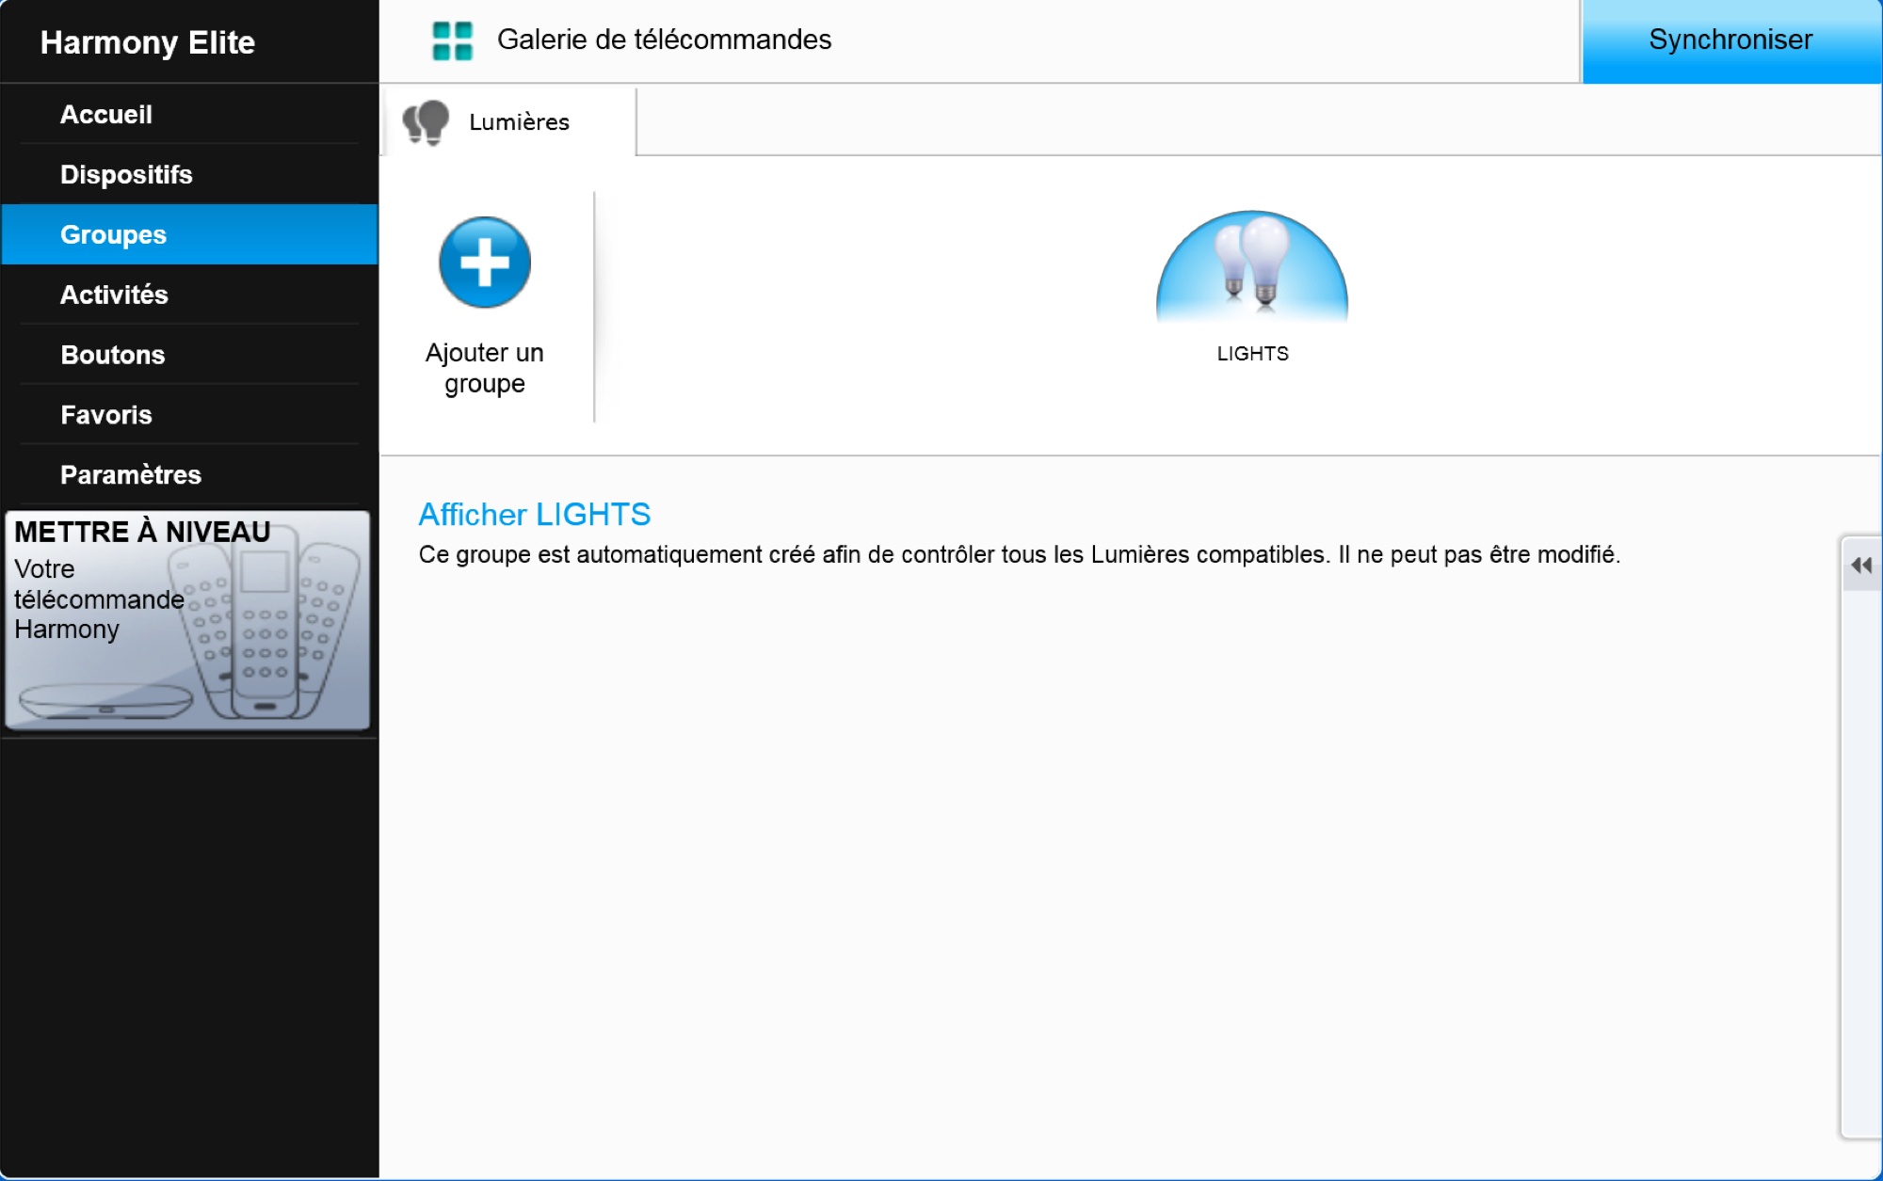The height and width of the screenshot is (1181, 1883).
Task: Select the LIGHTS group bulb icon
Action: pyautogui.click(x=1252, y=267)
